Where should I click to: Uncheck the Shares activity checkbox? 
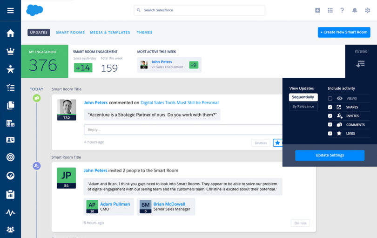[330, 107]
